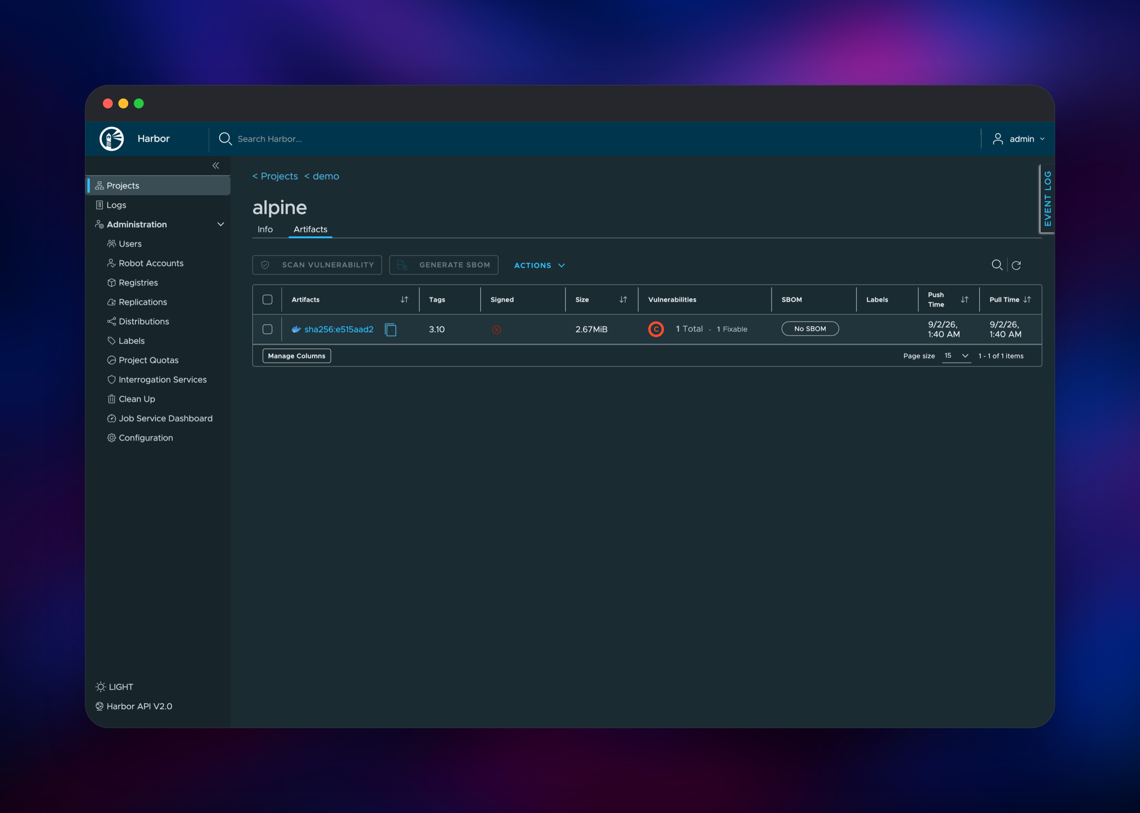Click the admin user avatar icon
This screenshot has height=813, width=1140.
(x=997, y=139)
